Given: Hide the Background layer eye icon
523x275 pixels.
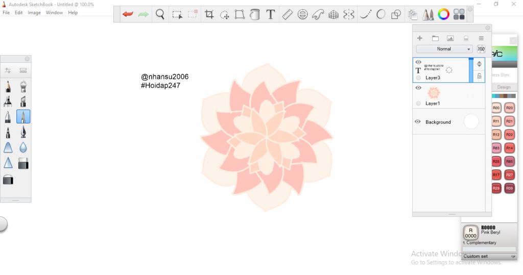Looking at the screenshot, I should (x=418, y=121).
